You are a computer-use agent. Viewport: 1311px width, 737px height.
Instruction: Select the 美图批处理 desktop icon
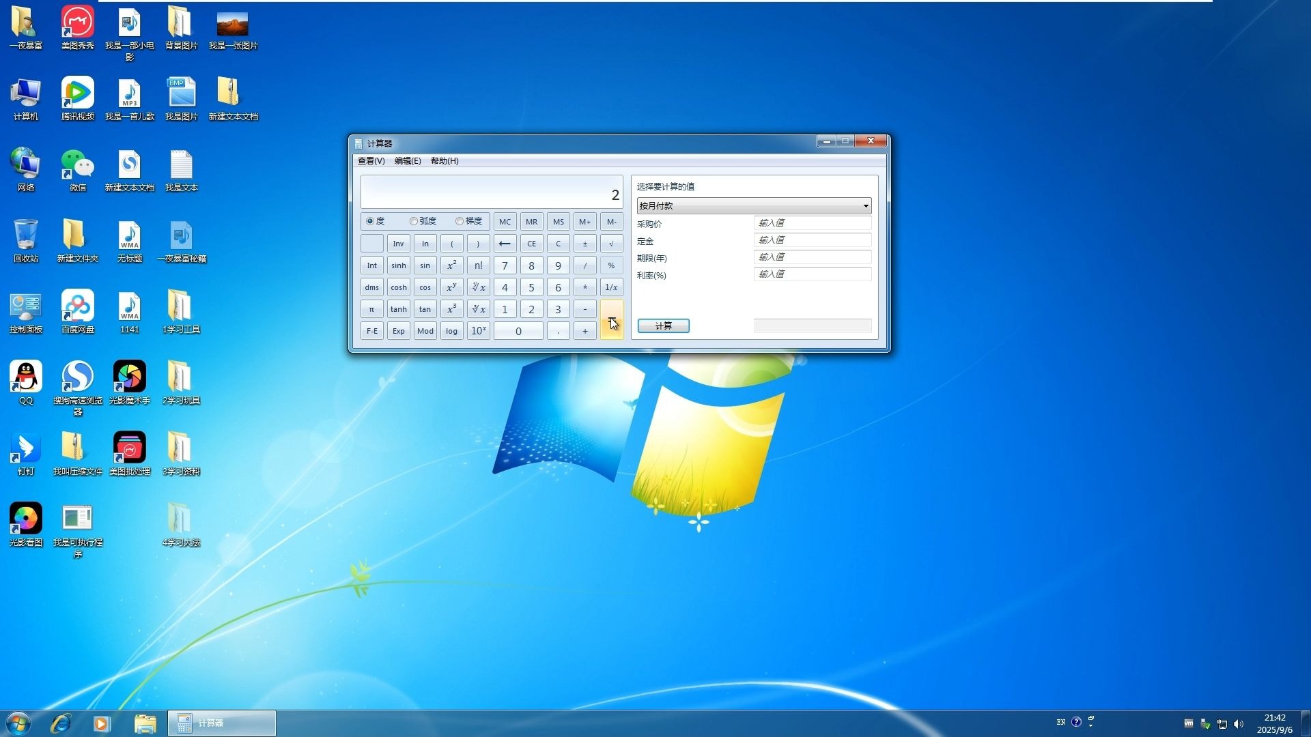pyautogui.click(x=129, y=454)
